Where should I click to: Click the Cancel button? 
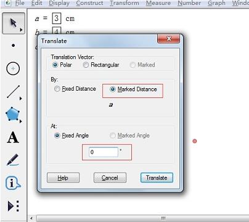[110, 178]
